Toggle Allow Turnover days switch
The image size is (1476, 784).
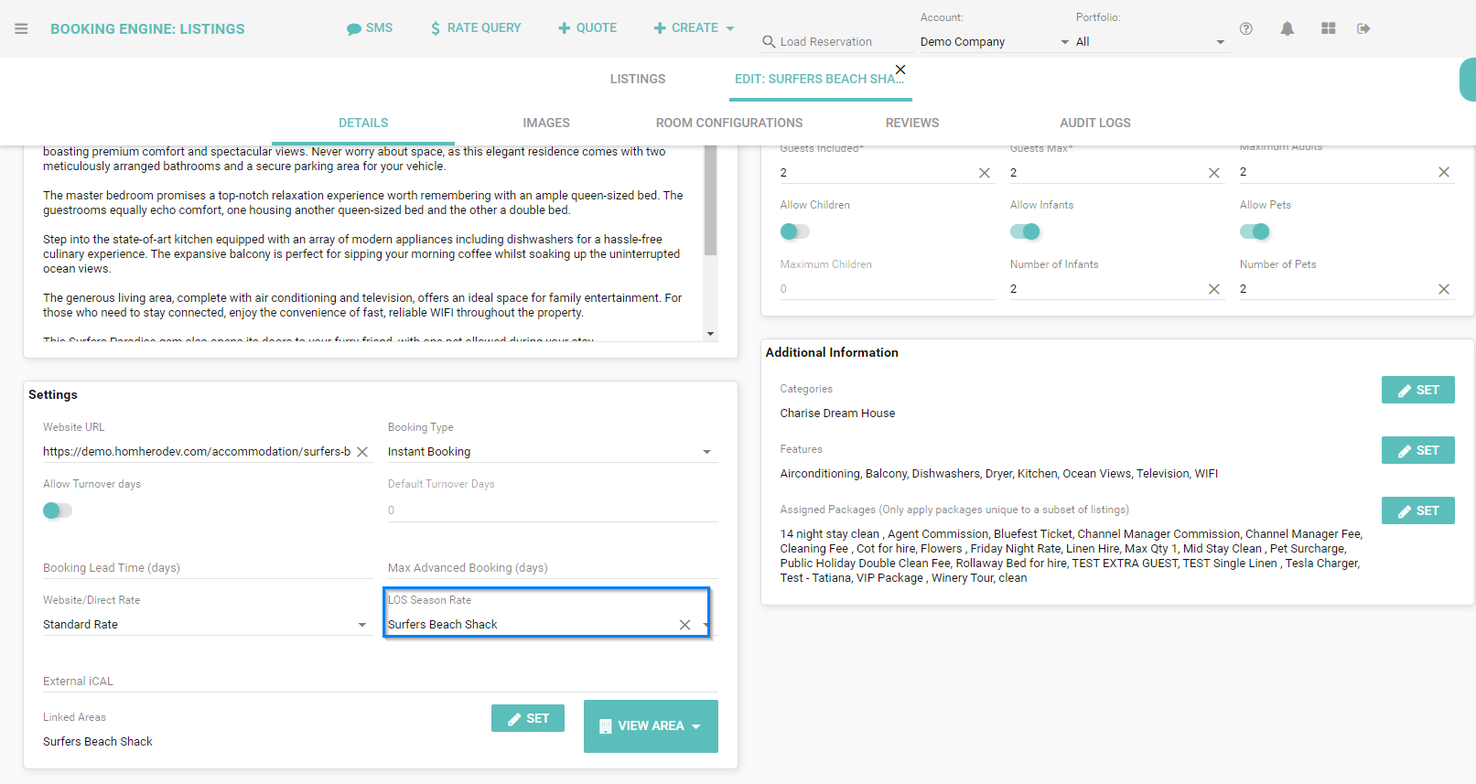click(x=57, y=510)
